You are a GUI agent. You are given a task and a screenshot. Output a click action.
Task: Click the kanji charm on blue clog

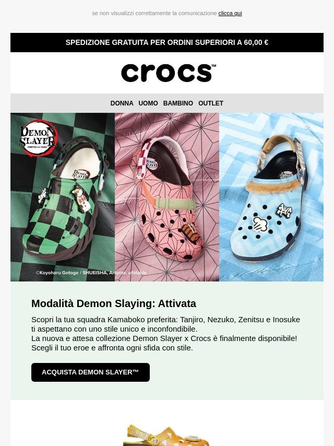pyautogui.click(x=284, y=211)
